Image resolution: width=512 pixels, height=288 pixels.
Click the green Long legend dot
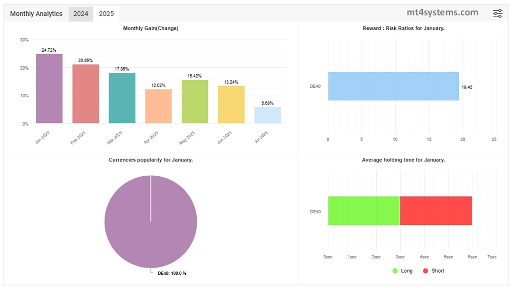point(395,271)
